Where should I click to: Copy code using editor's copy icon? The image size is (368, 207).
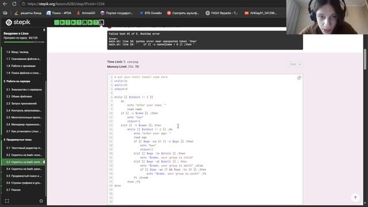(299, 78)
